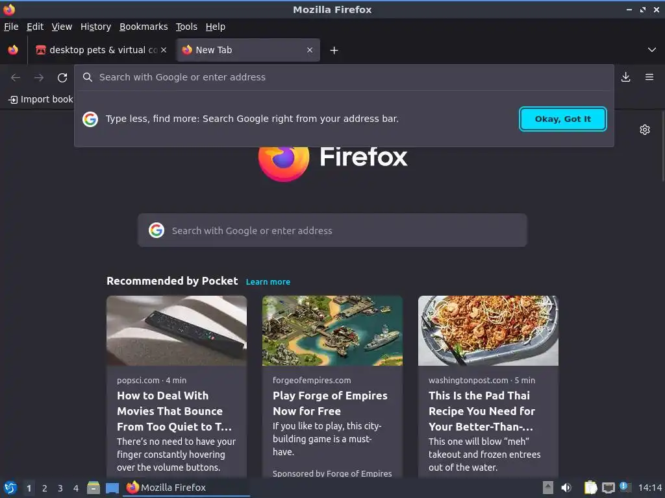
Task: Switch to workspace 2 in taskbar
Action: coord(45,488)
